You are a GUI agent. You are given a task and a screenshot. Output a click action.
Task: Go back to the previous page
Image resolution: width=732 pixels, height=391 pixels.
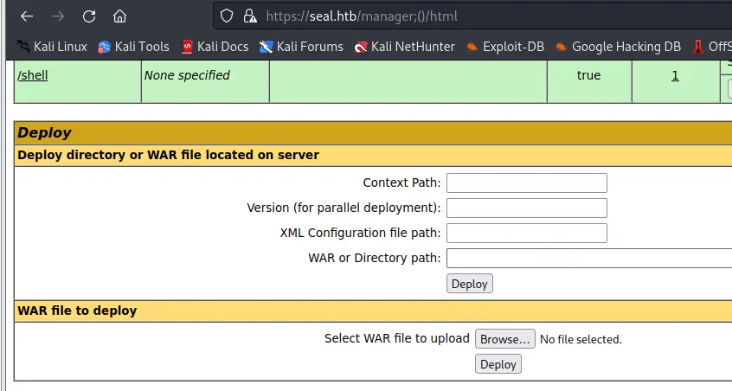pos(27,16)
